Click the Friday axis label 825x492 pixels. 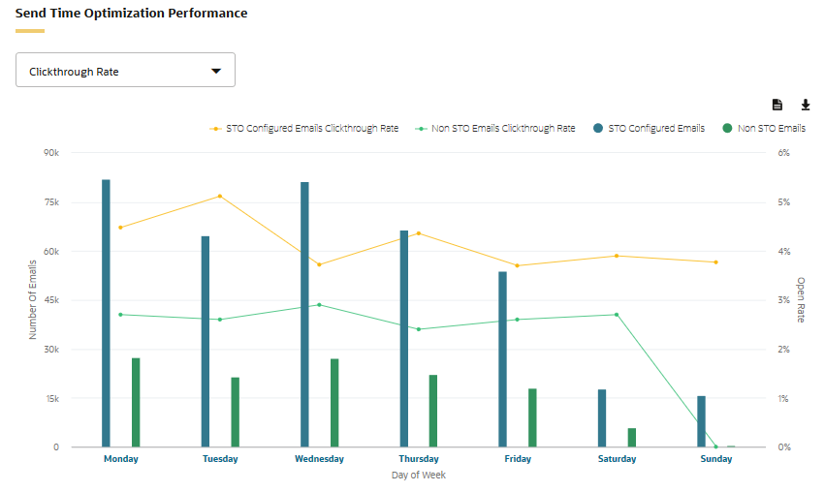(x=518, y=459)
